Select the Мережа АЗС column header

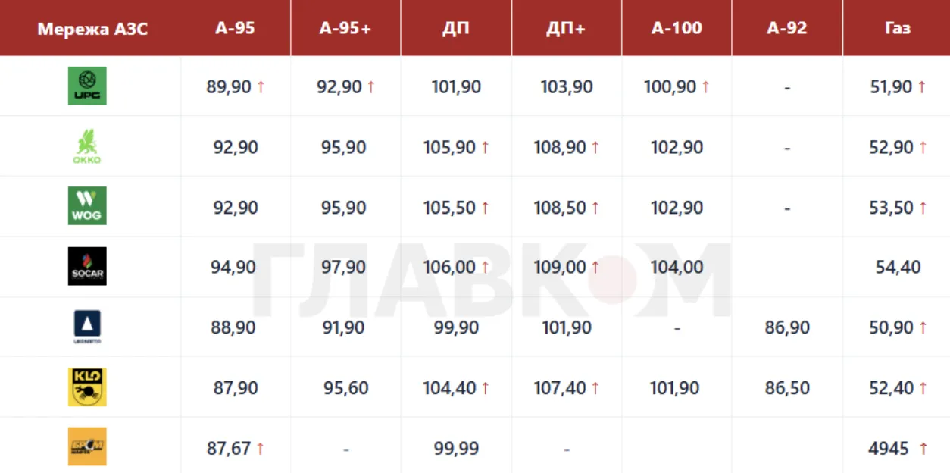[92, 30]
